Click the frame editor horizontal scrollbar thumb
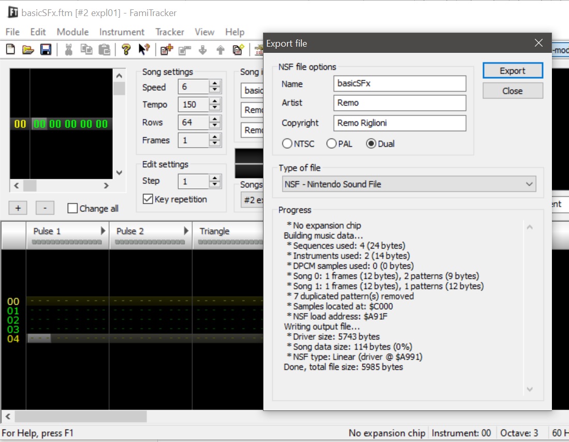Screen dimensions: 569x442 click(x=30, y=186)
